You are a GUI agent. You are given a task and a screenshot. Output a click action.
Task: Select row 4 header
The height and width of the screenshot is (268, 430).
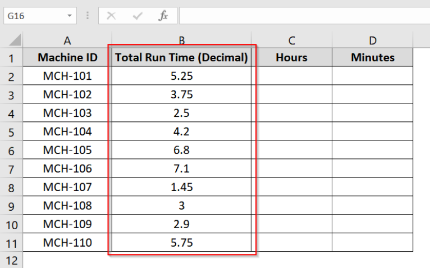coord(11,113)
